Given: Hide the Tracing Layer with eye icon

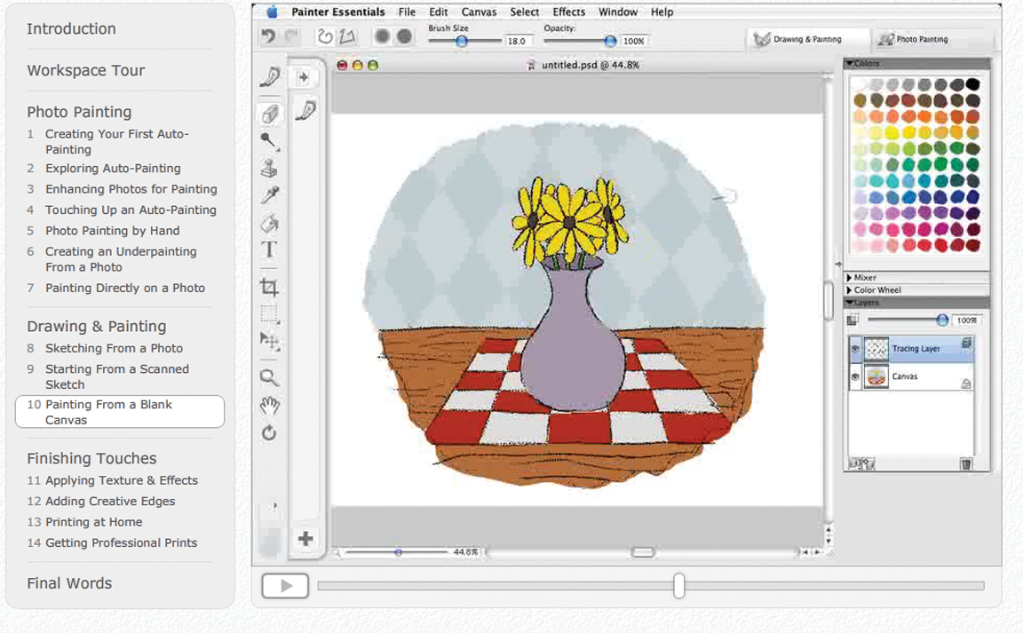Looking at the screenshot, I should [855, 349].
